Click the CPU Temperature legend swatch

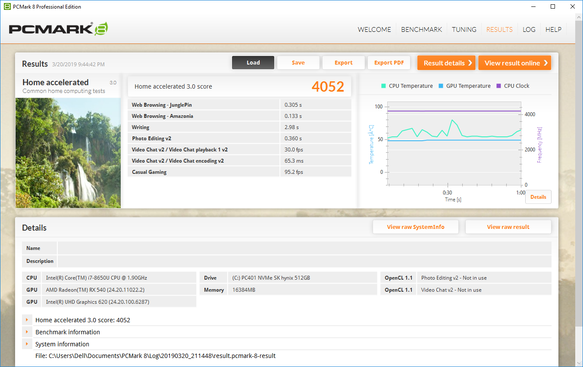click(x=383, y=86)
